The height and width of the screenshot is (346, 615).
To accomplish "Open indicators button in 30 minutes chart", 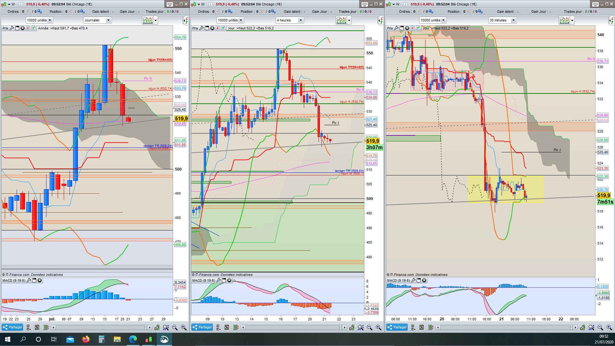I will (x=564, y=20).
